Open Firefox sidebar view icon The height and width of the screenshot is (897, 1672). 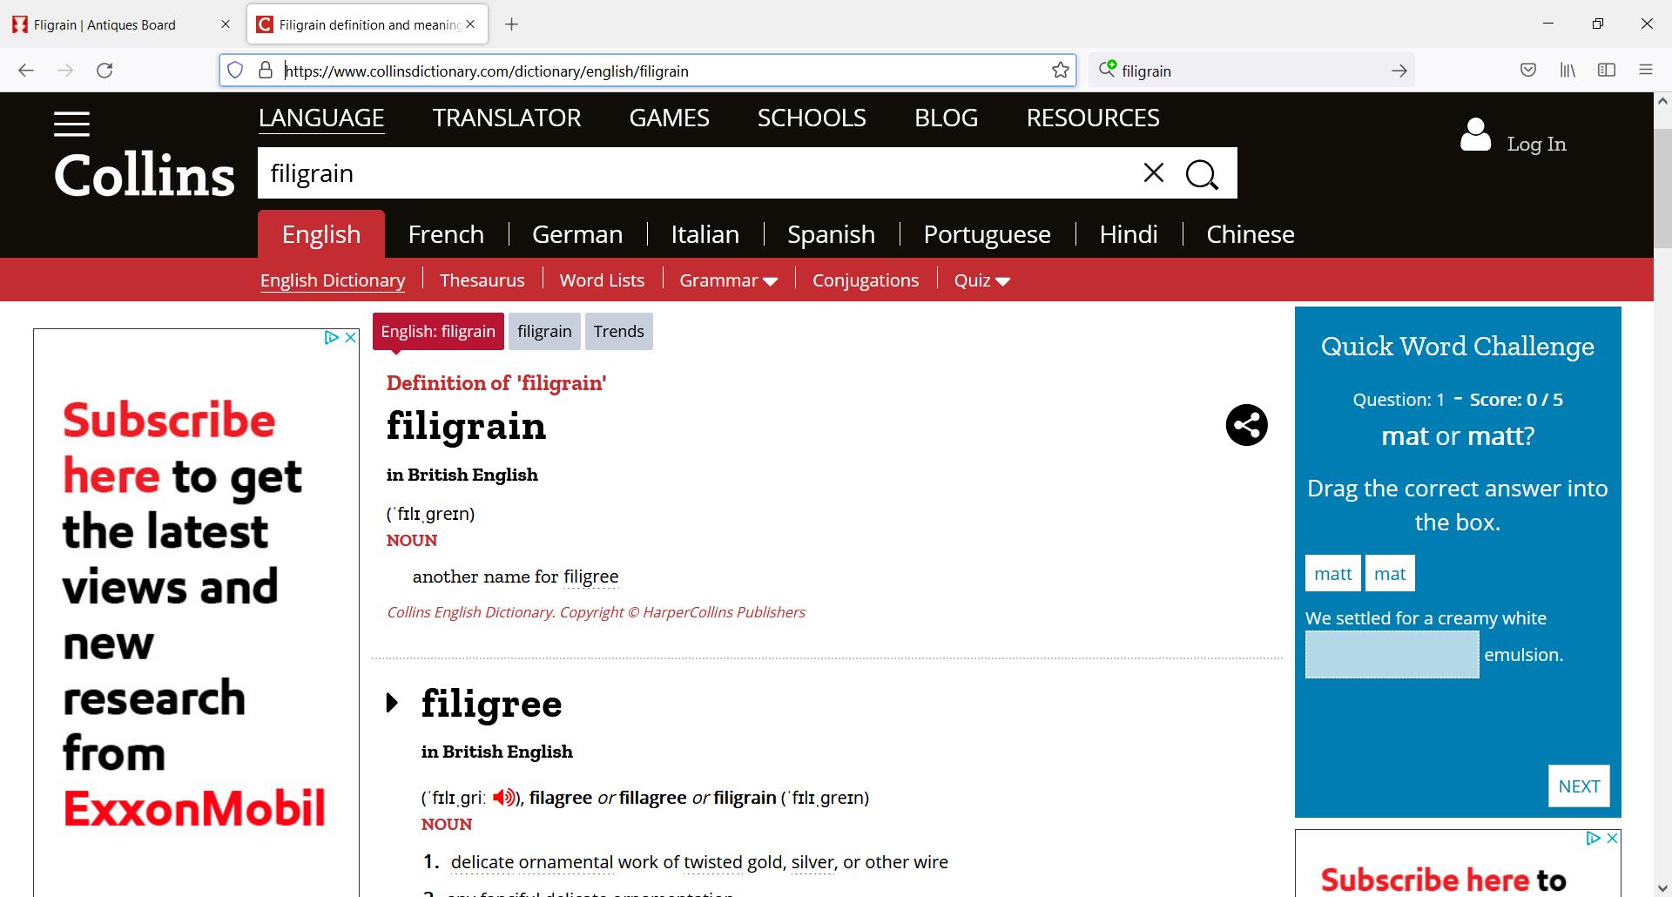coord(1606,71)
